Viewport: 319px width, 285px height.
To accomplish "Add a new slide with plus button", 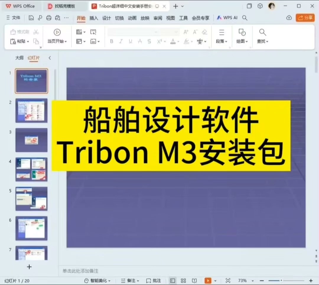I will pos(29,267).
